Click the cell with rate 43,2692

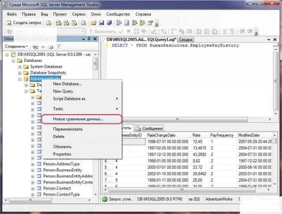point(199,154)
